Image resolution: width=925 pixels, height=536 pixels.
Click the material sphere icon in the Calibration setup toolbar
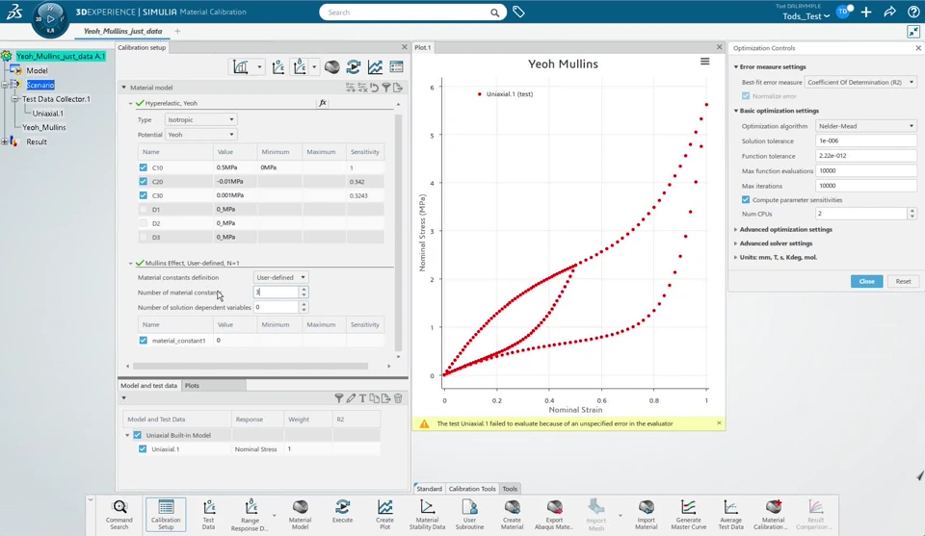point(332,67)
